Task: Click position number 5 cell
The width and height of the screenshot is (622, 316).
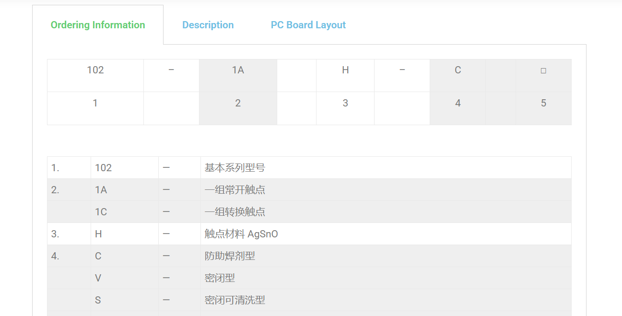Action: [543, 103]
